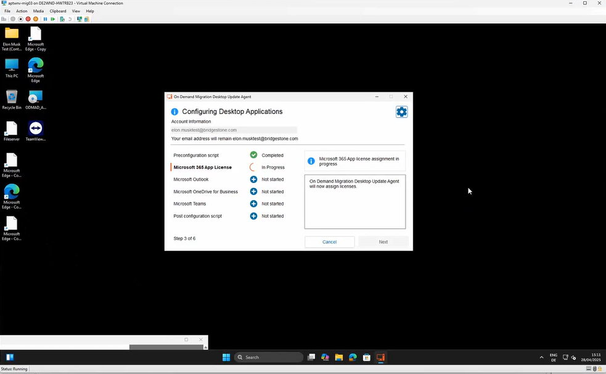
Task: Select the ODMAD_A... installer desktop icon
Action: point(36,100)
